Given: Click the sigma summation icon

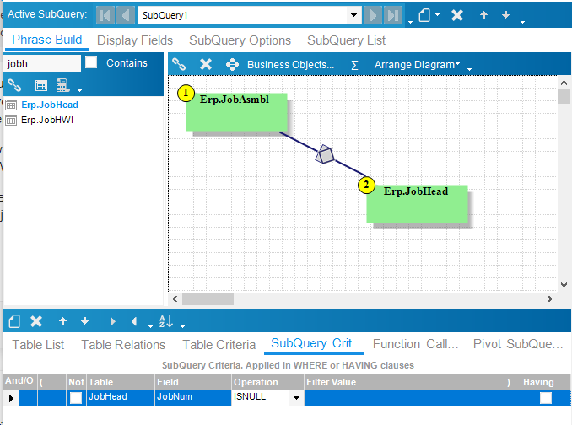Looking at the screenshot, I should pyautogui.click(x=354, y=65).
